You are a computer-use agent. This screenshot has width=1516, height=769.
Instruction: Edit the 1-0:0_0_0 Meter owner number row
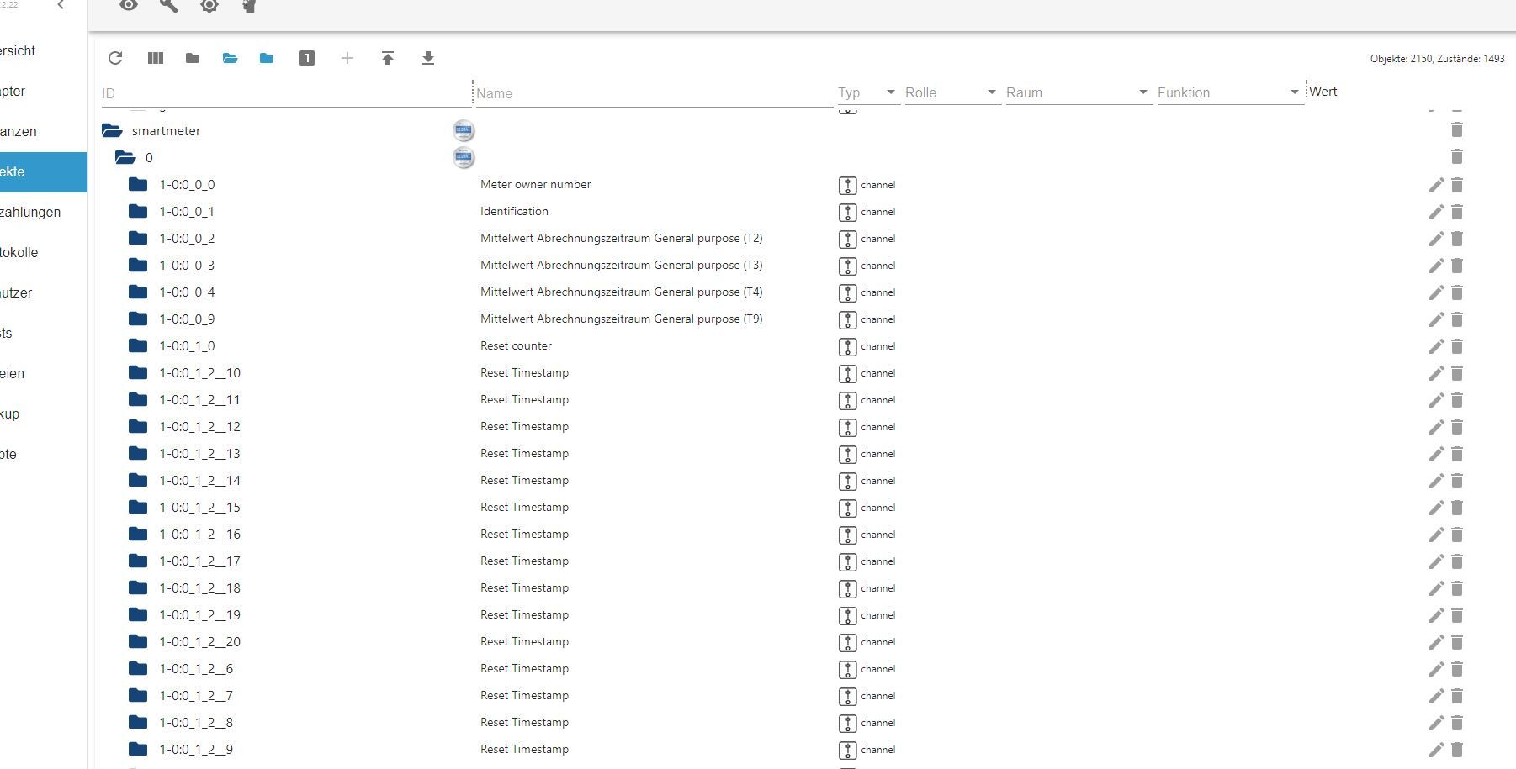(x=1436, y=185)
